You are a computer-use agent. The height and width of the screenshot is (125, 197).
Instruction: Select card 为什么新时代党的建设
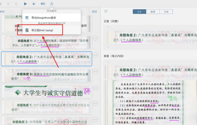[x=47, y=107]
